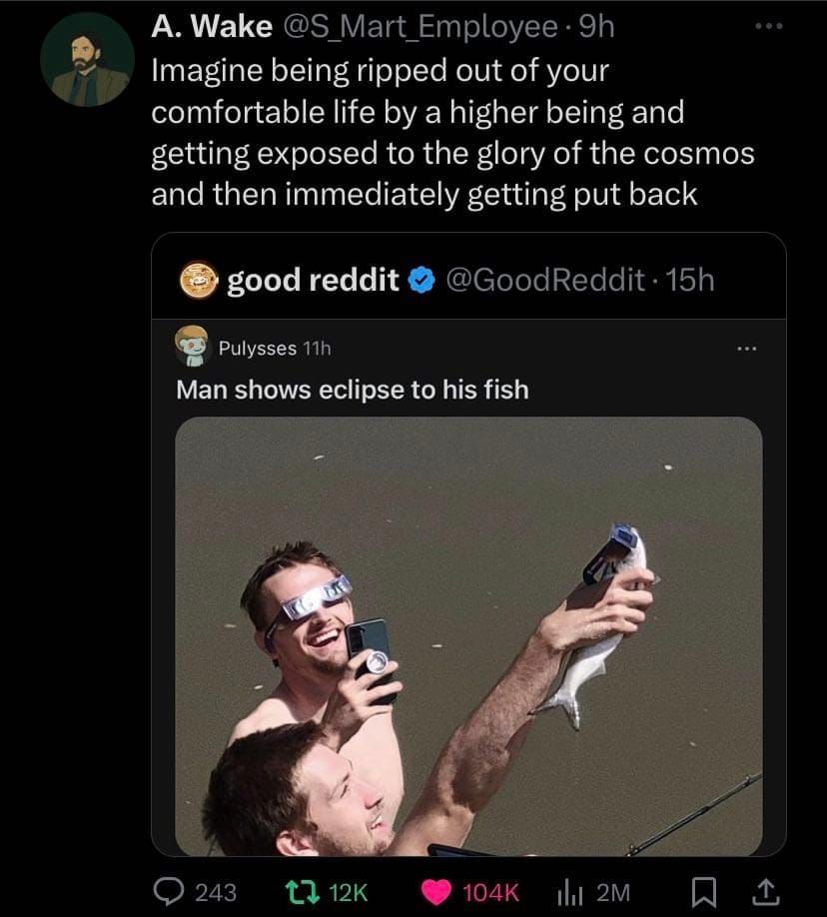Click the 9h tweet timestamp
827x917 pixels.
(596, 27)
